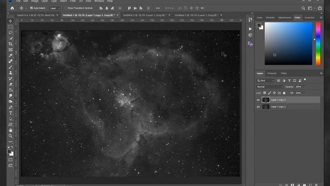
Task: Open the Layers panel flyout menu
Action: 321,73
